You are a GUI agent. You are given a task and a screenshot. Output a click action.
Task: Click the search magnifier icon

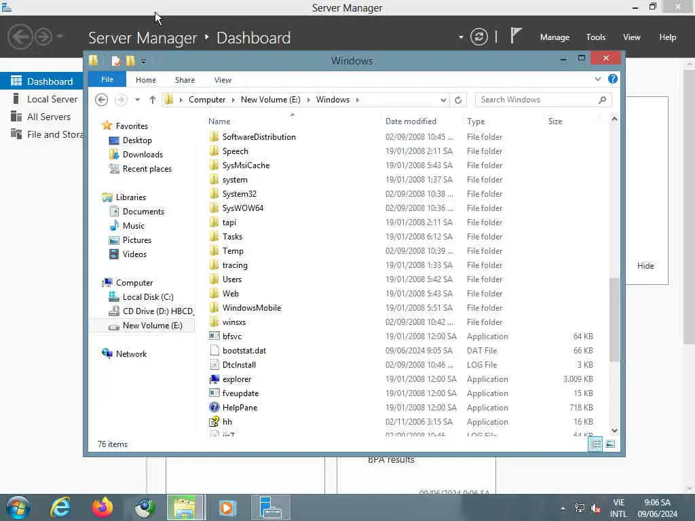coord(602,100)
